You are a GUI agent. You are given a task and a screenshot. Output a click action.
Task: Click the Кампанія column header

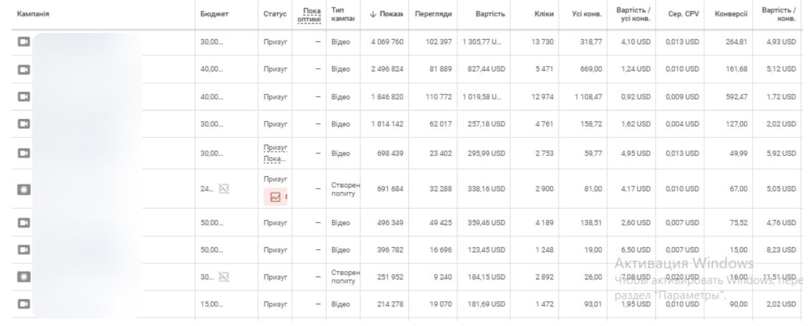coord(33,14)
